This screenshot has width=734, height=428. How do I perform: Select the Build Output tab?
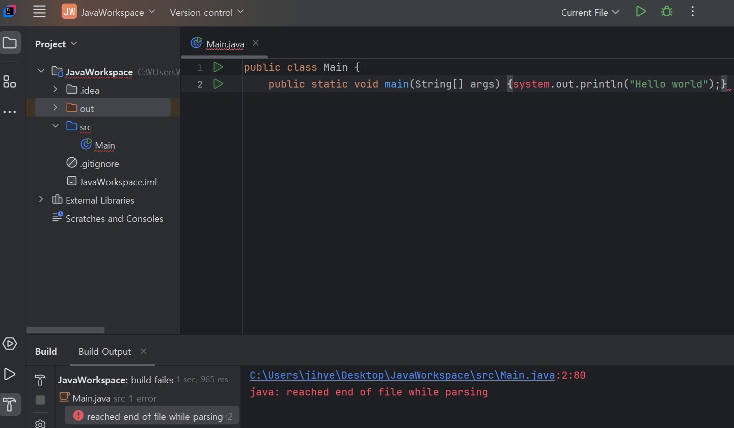click(105, 352)
